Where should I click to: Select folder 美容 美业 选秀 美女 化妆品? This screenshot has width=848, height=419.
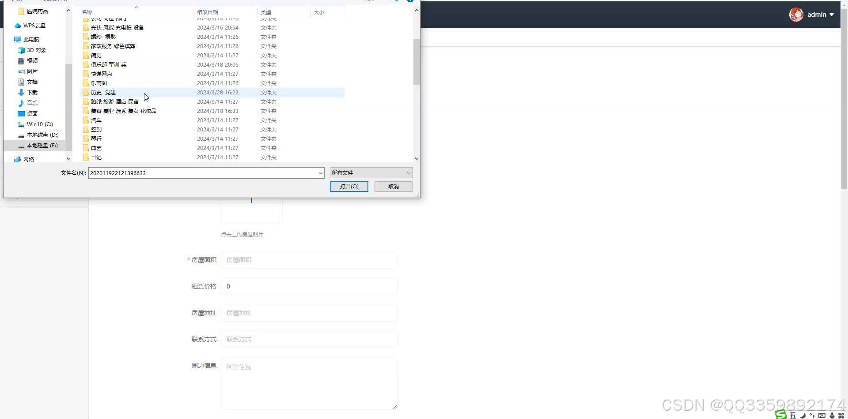point(123,111)
